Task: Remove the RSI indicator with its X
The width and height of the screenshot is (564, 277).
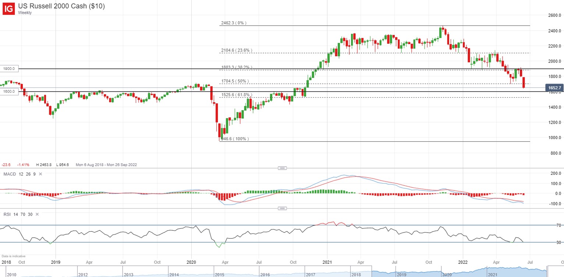Action: [37, 214]
